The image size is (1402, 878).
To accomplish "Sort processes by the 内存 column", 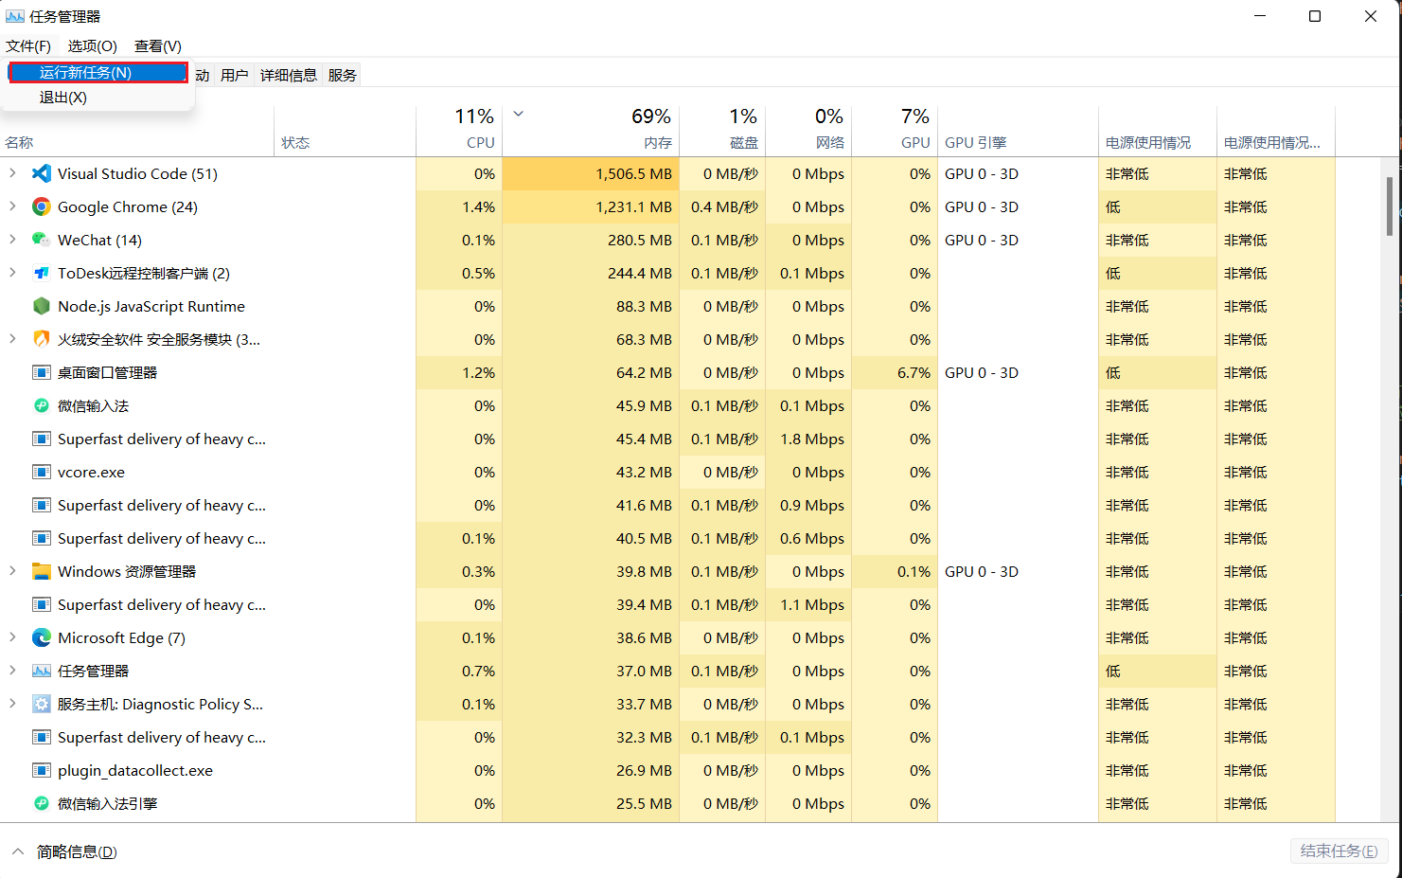I will coord(591,131).
